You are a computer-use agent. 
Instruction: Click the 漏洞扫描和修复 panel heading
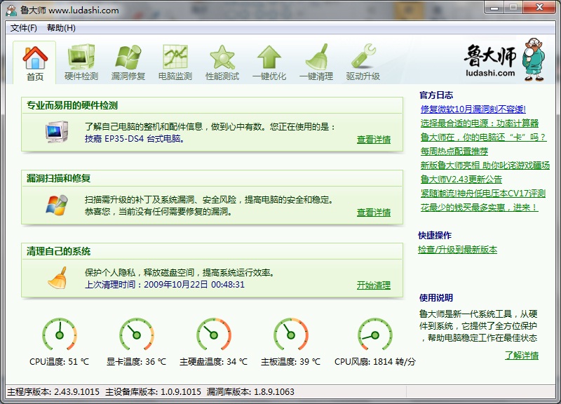pos(58,178)
